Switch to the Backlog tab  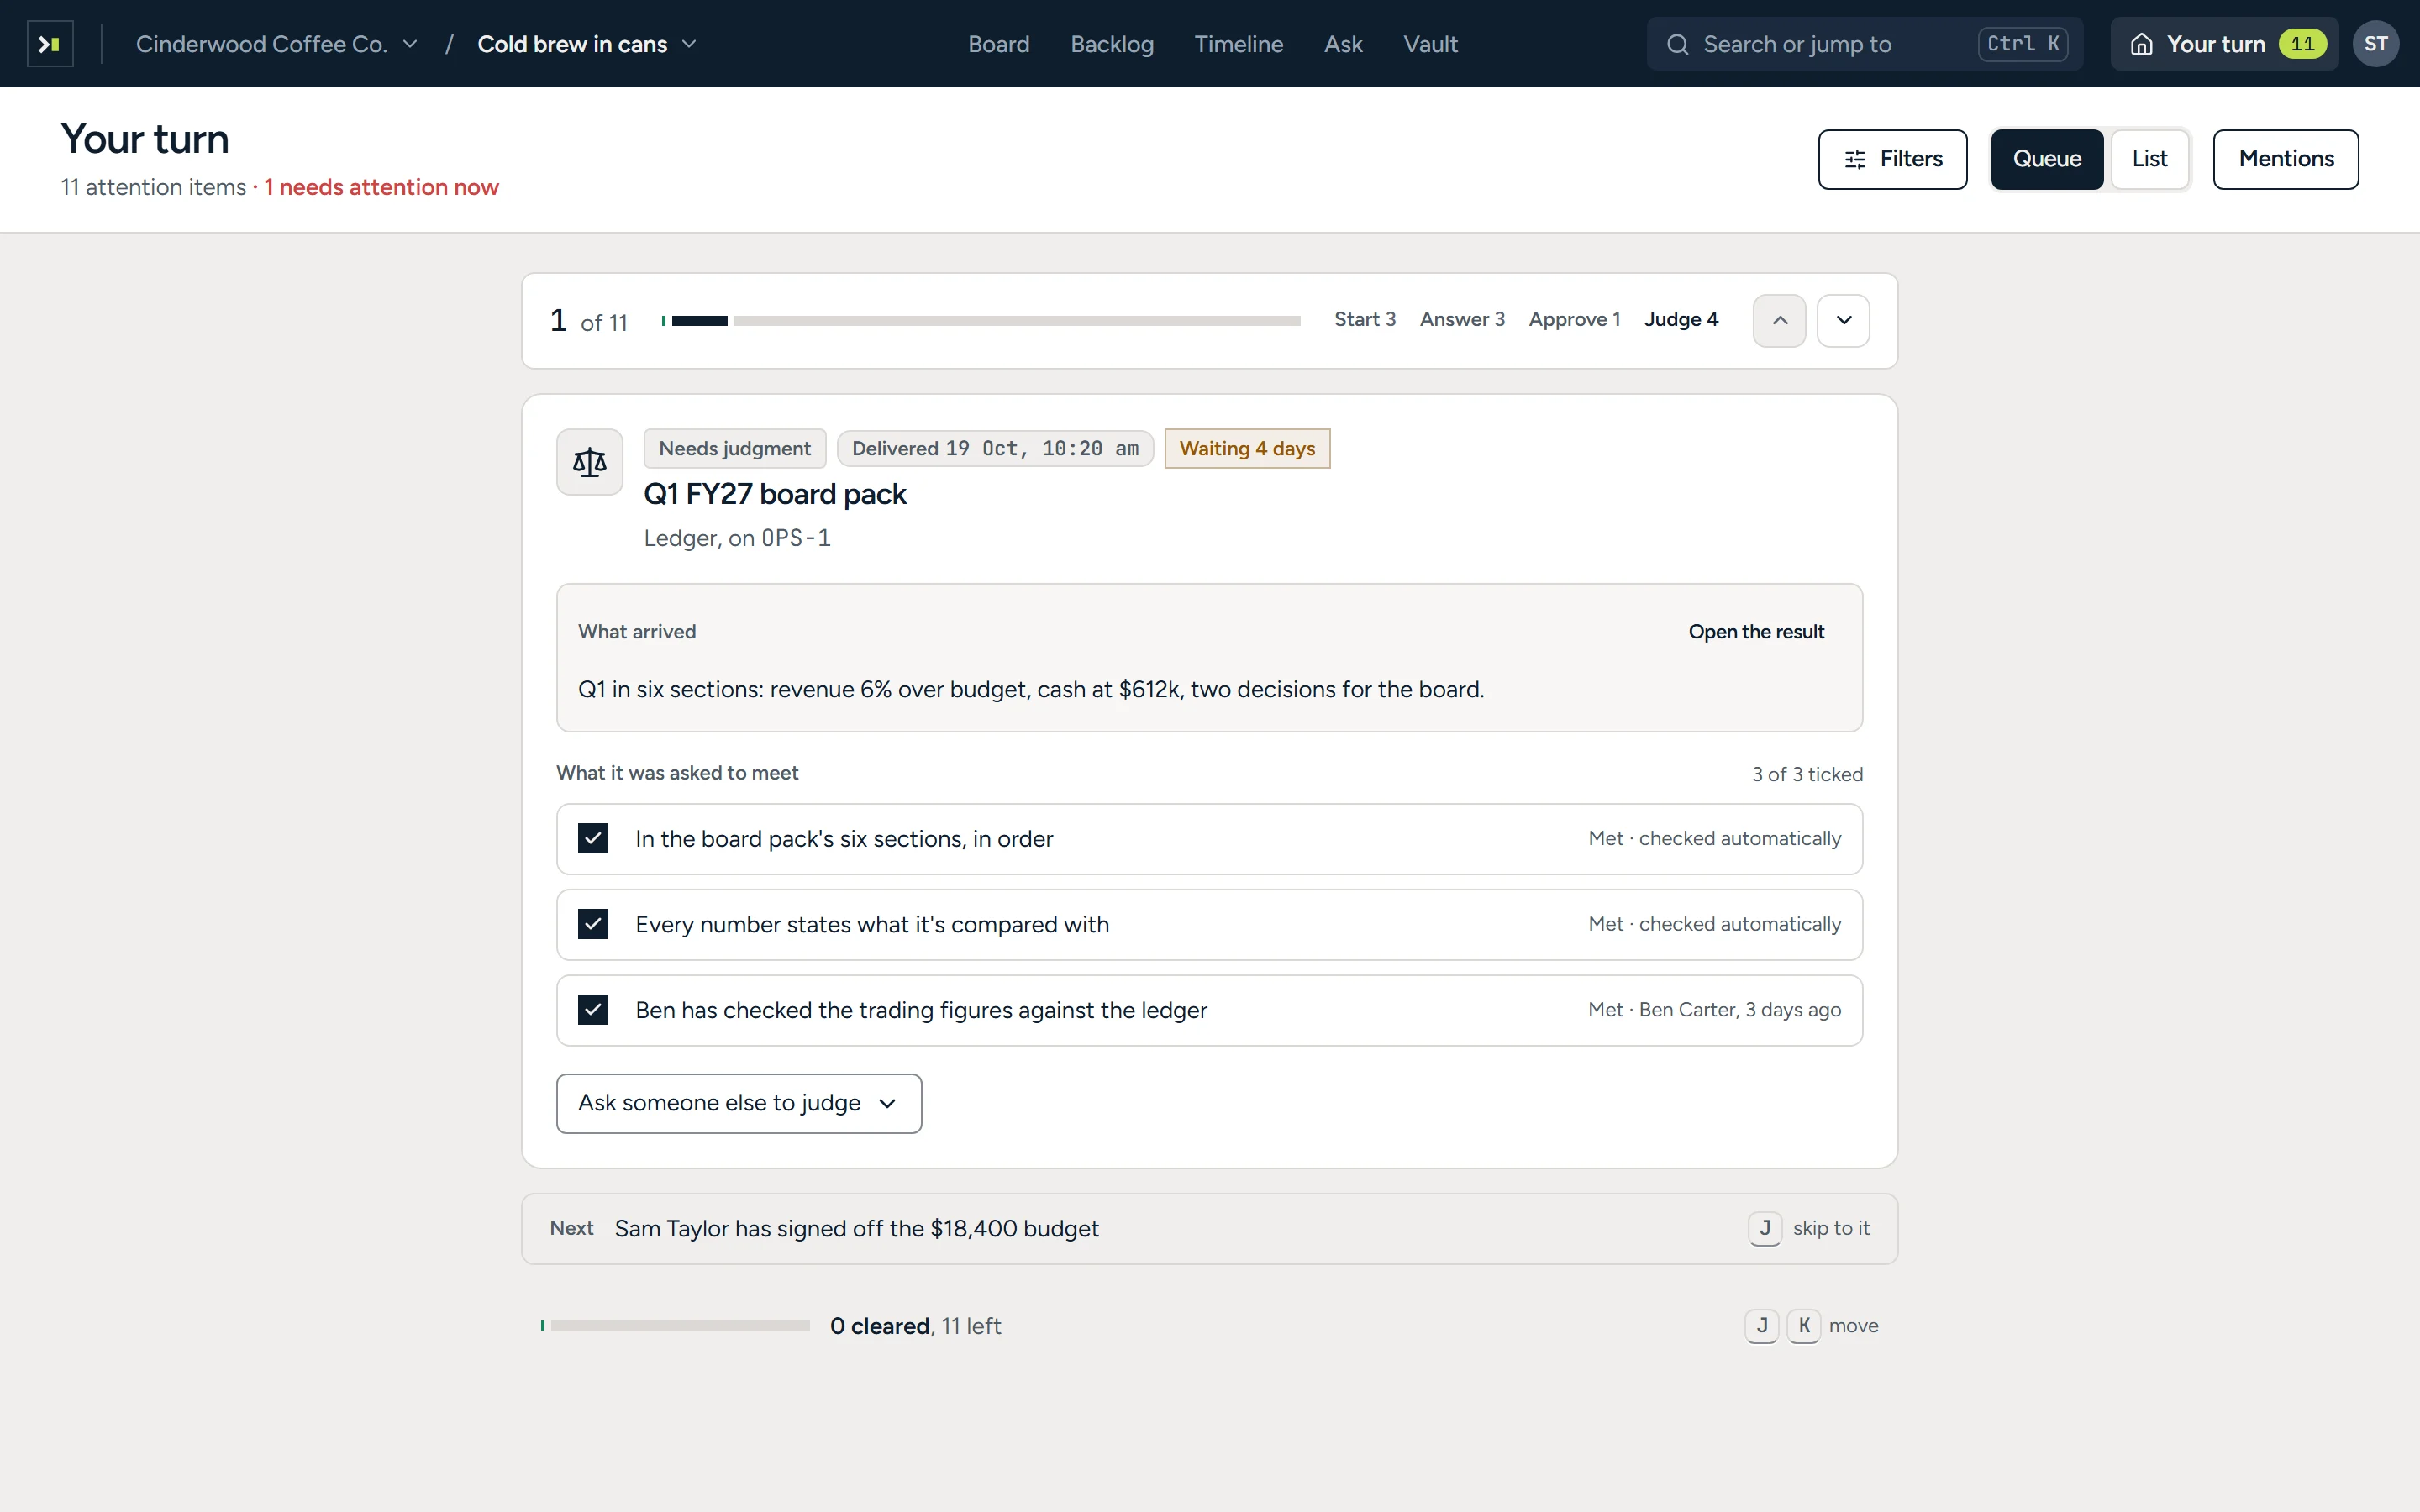tap(1112, 44)
